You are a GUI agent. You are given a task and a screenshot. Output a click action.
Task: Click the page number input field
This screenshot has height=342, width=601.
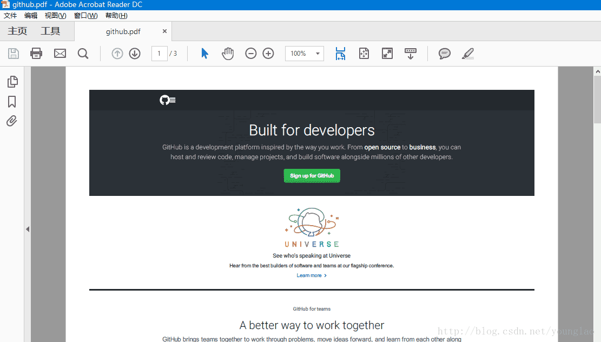(159, 54)
